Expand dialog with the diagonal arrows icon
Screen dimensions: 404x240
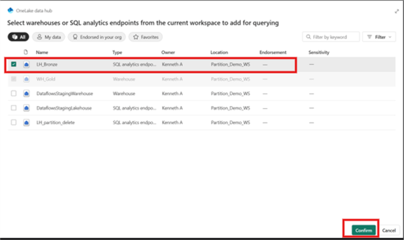tap(396, 11)
